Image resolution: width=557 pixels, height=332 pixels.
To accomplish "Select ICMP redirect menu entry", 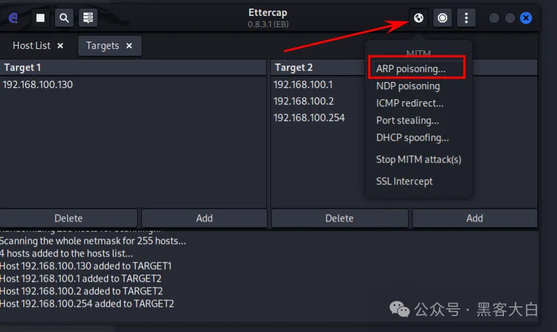I will (x=409, y=103).
